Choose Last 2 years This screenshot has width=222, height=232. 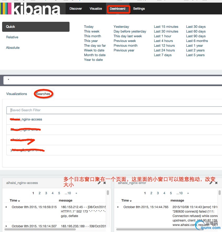pyautogui.click(x=195, y=50)
